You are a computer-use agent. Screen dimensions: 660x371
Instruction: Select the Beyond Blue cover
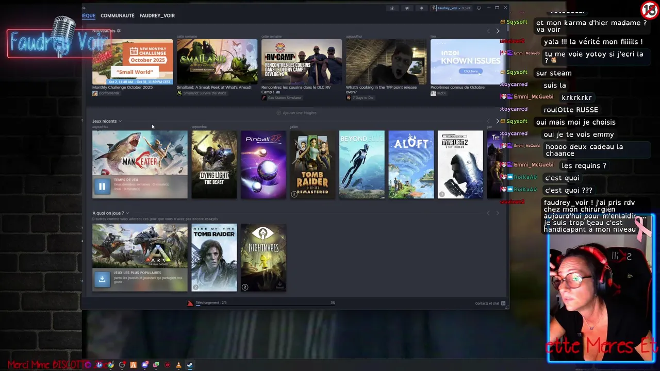click(361, 164)
